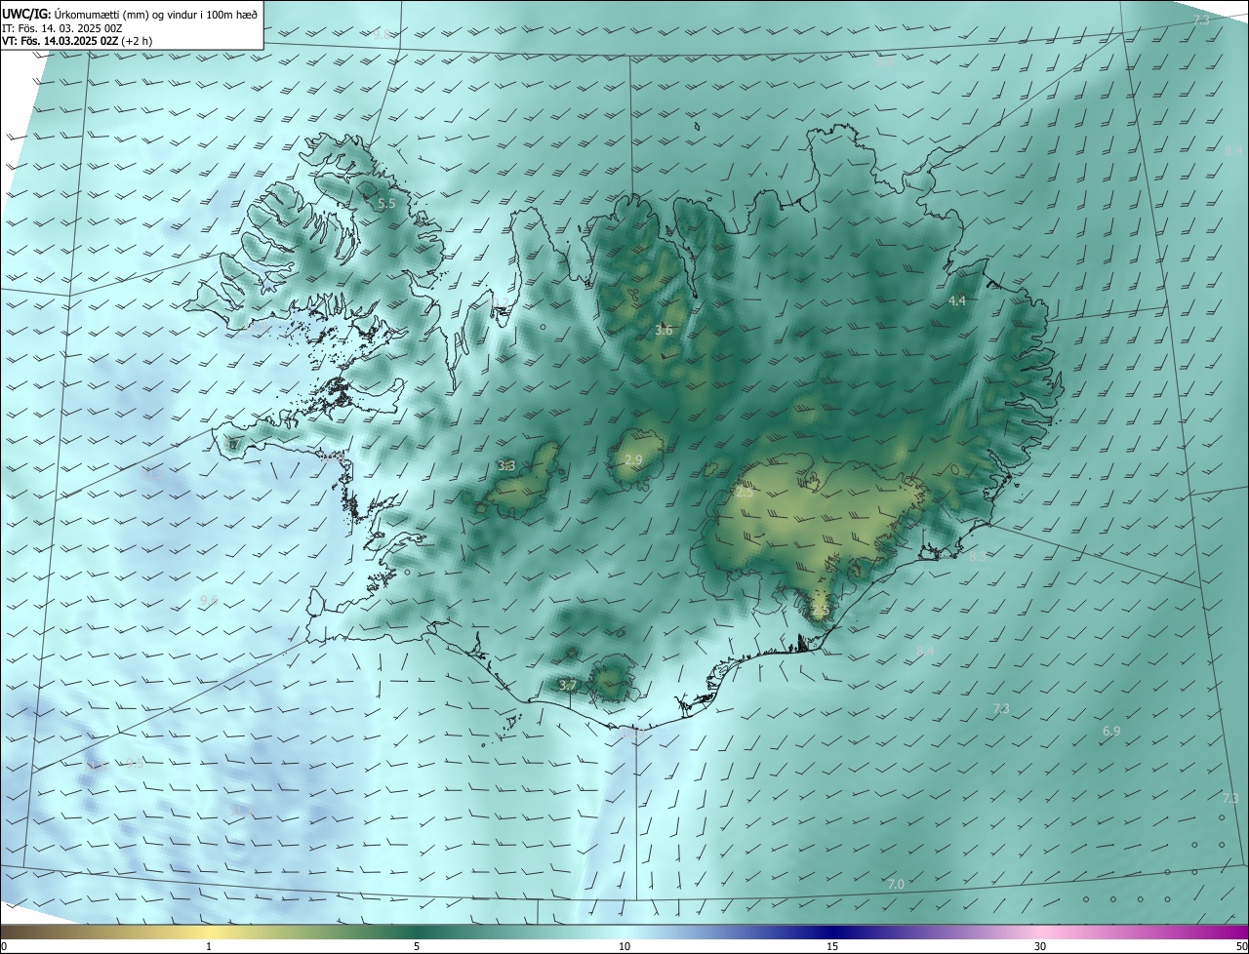1249x954 pixels.
Task: Click the colorbar tick label 30
Action: [x=1040, y=946]
